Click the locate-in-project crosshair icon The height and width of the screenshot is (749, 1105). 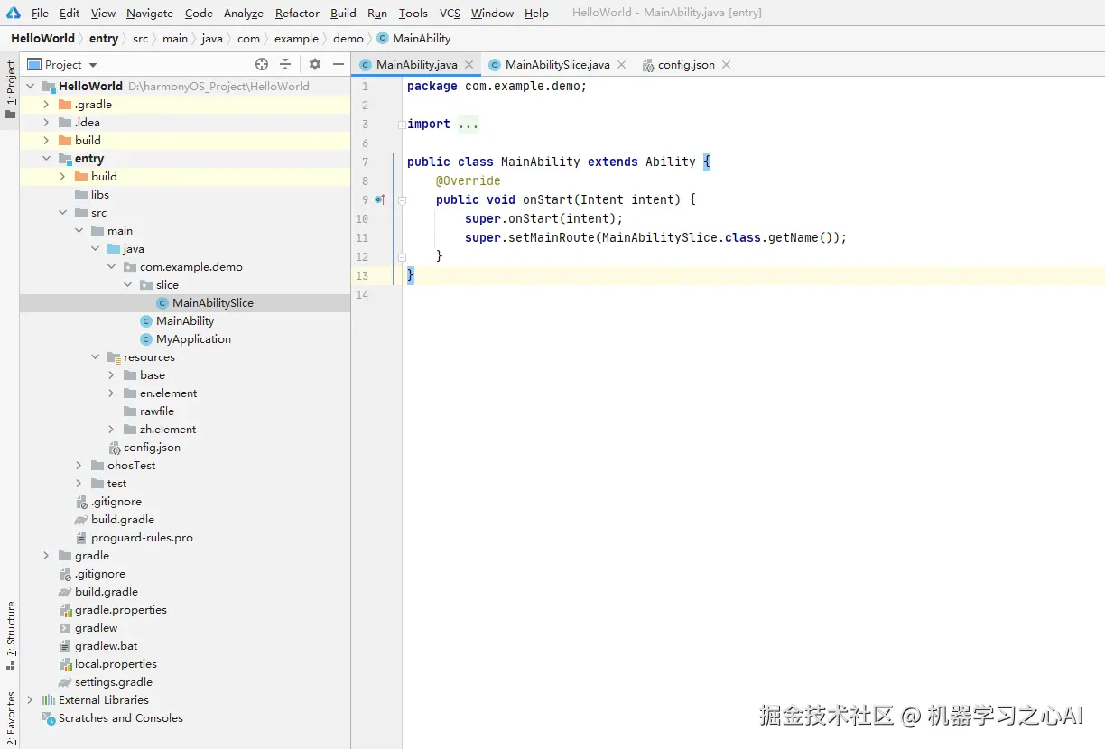coord(262,64)
